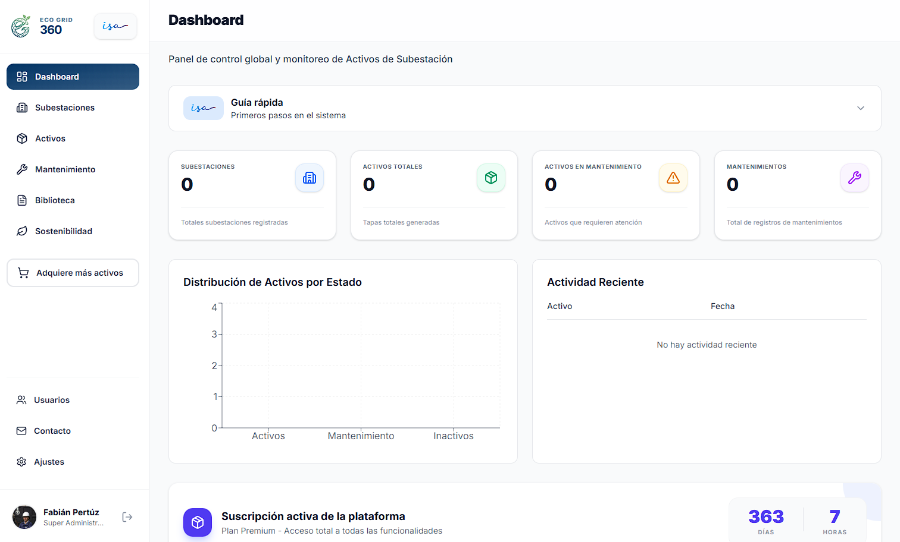Open Ajustes settings
The image size is (900, 542).
tap(49, 462)
